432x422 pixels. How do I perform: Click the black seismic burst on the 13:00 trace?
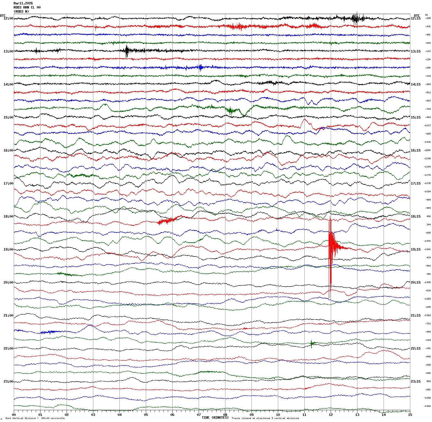pyautogui.click(x=127, y=51)
